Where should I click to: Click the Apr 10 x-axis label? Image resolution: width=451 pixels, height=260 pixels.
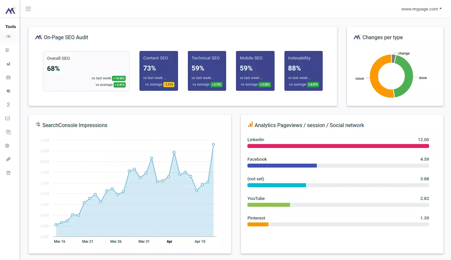coord(200,241)
